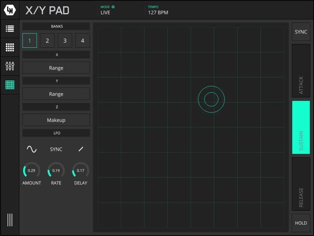Click the RELEASE envelope slider

pos(301,184)
